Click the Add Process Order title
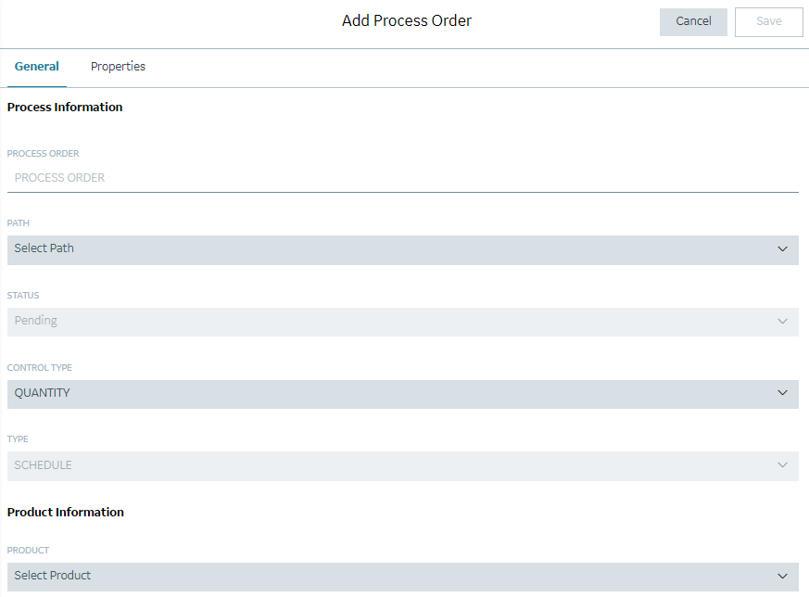809x597 pixels. (407, 20)
